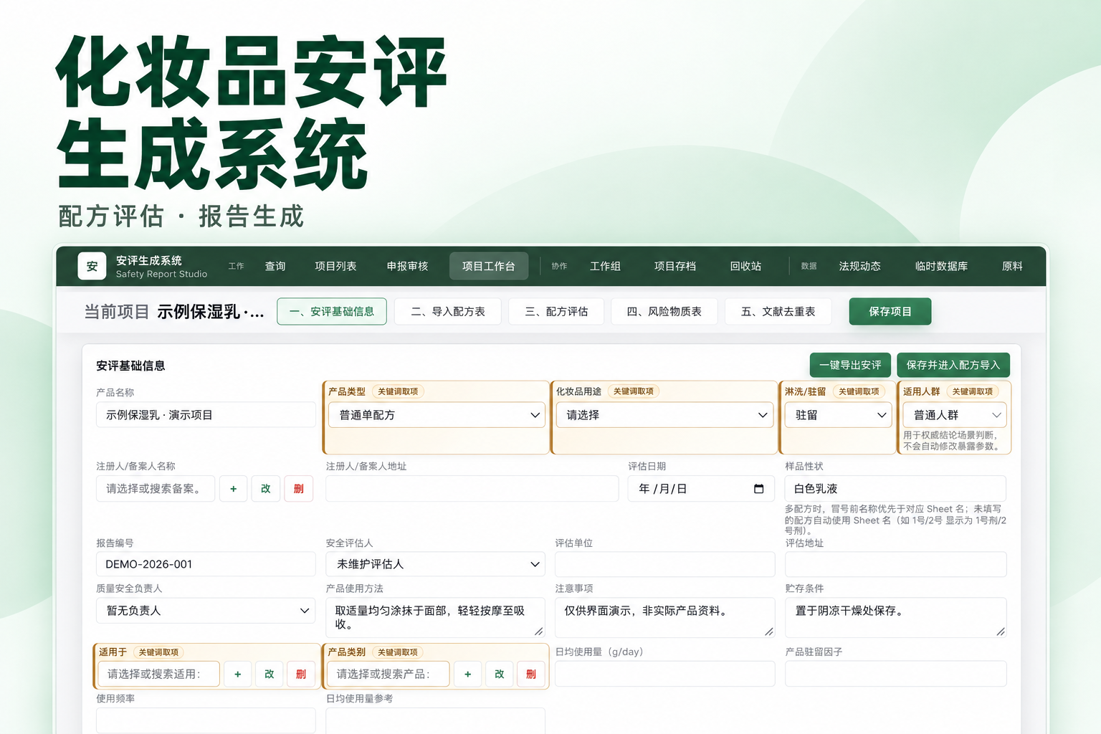The image size is (1101, 734).
Task: Open the 适用人群 dropdown showing 普通人群
Action: click(x=954, y=415)
